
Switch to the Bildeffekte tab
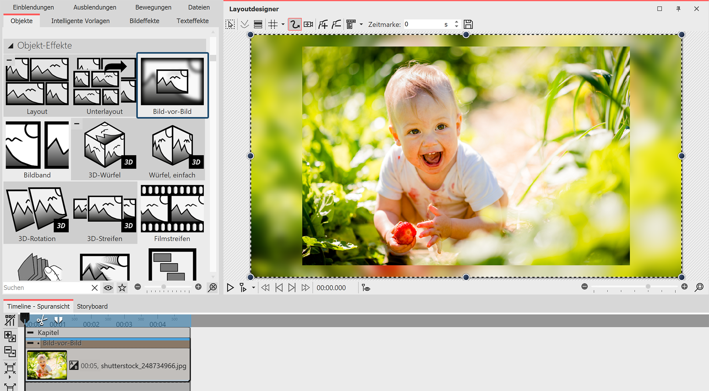pyautogui.click(x=144, y=21)
